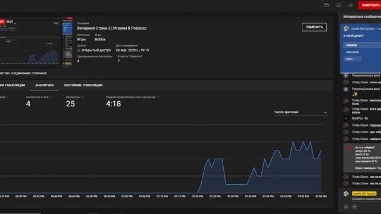Screen dimensions: 381x214
Task: Click Apolla's avatar in the pinned poll
Action: (x=346, y=29)
